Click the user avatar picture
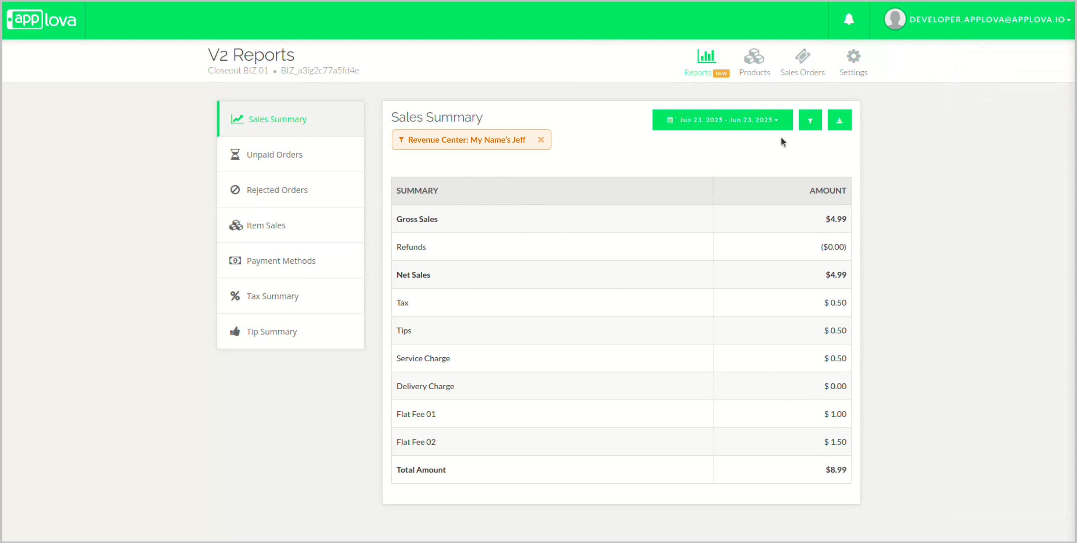1077x543 pixels. [x=895, y=19]
